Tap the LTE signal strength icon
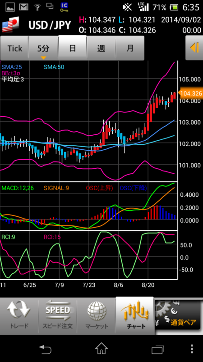 tap(143, 7)
